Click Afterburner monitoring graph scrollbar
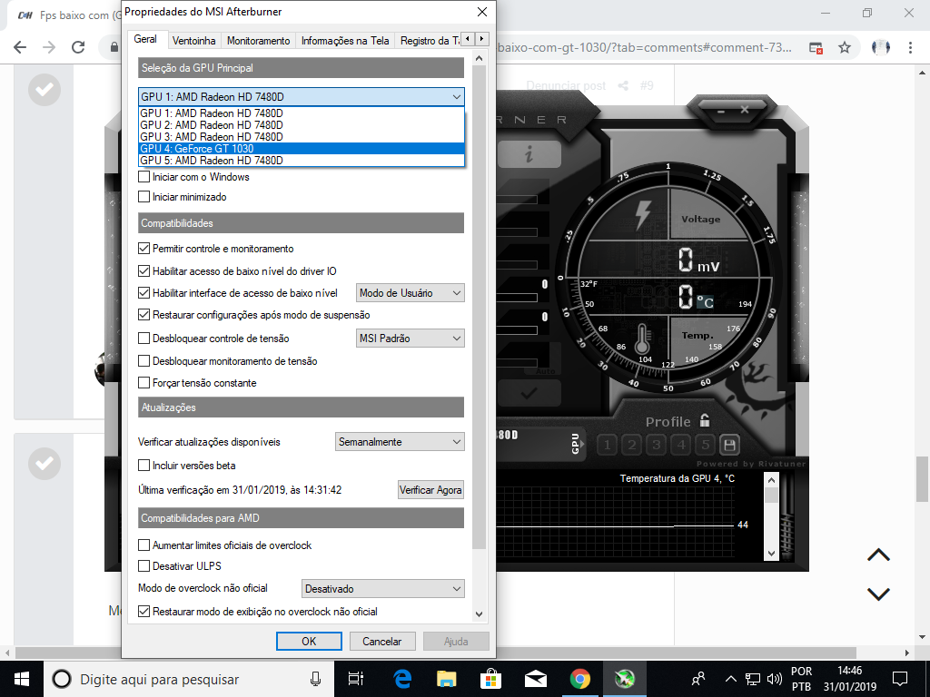The width and height of the screenshot is (930, 697). [x=771, y=516]
